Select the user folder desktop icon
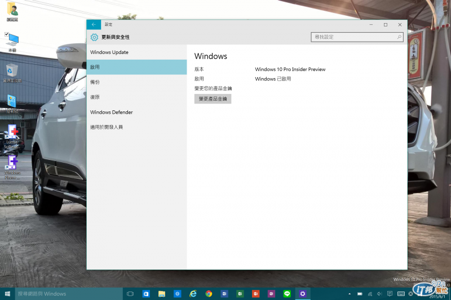This screenshot has height=300, width=451. point(12,12)
